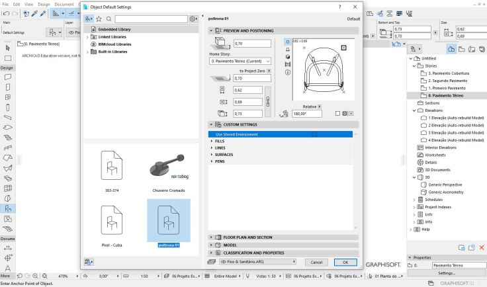The width and height of the screenshot is (487, 287).
Task: Click the 1:50 scale in the status bar
Action: click(144, 276)
